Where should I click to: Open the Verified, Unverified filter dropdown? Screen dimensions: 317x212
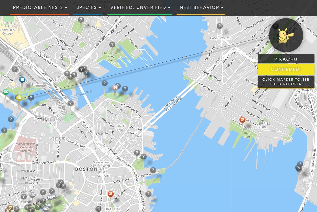coord(140,8)
